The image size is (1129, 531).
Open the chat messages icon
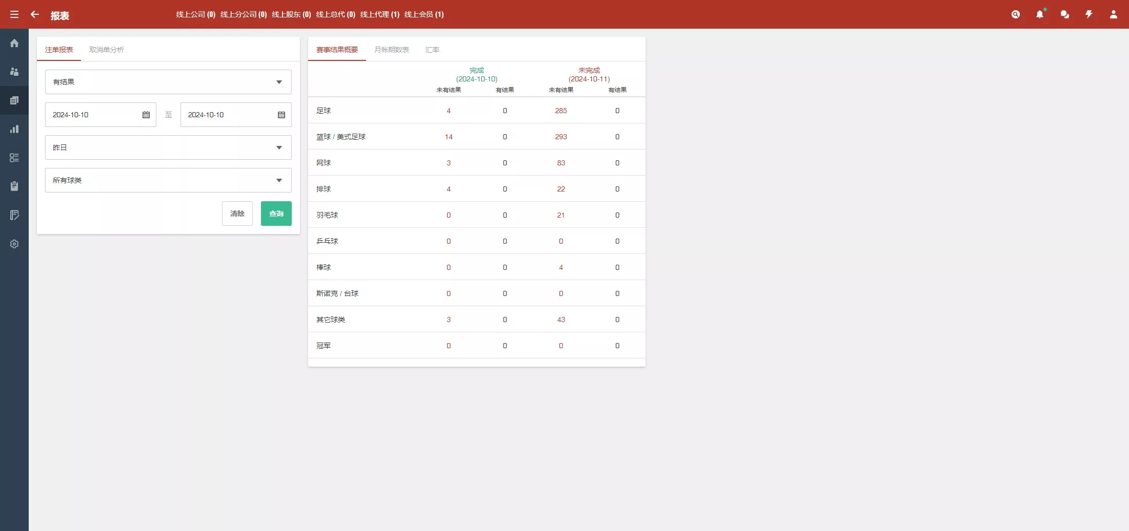pos(1064,14)
